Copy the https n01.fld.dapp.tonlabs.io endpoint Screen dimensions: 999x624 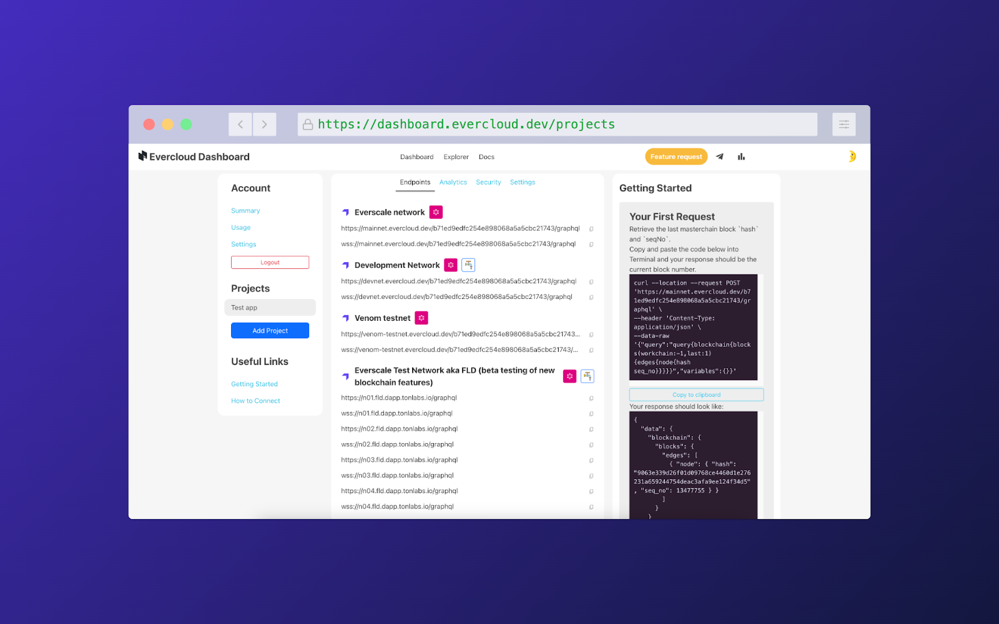591,399
